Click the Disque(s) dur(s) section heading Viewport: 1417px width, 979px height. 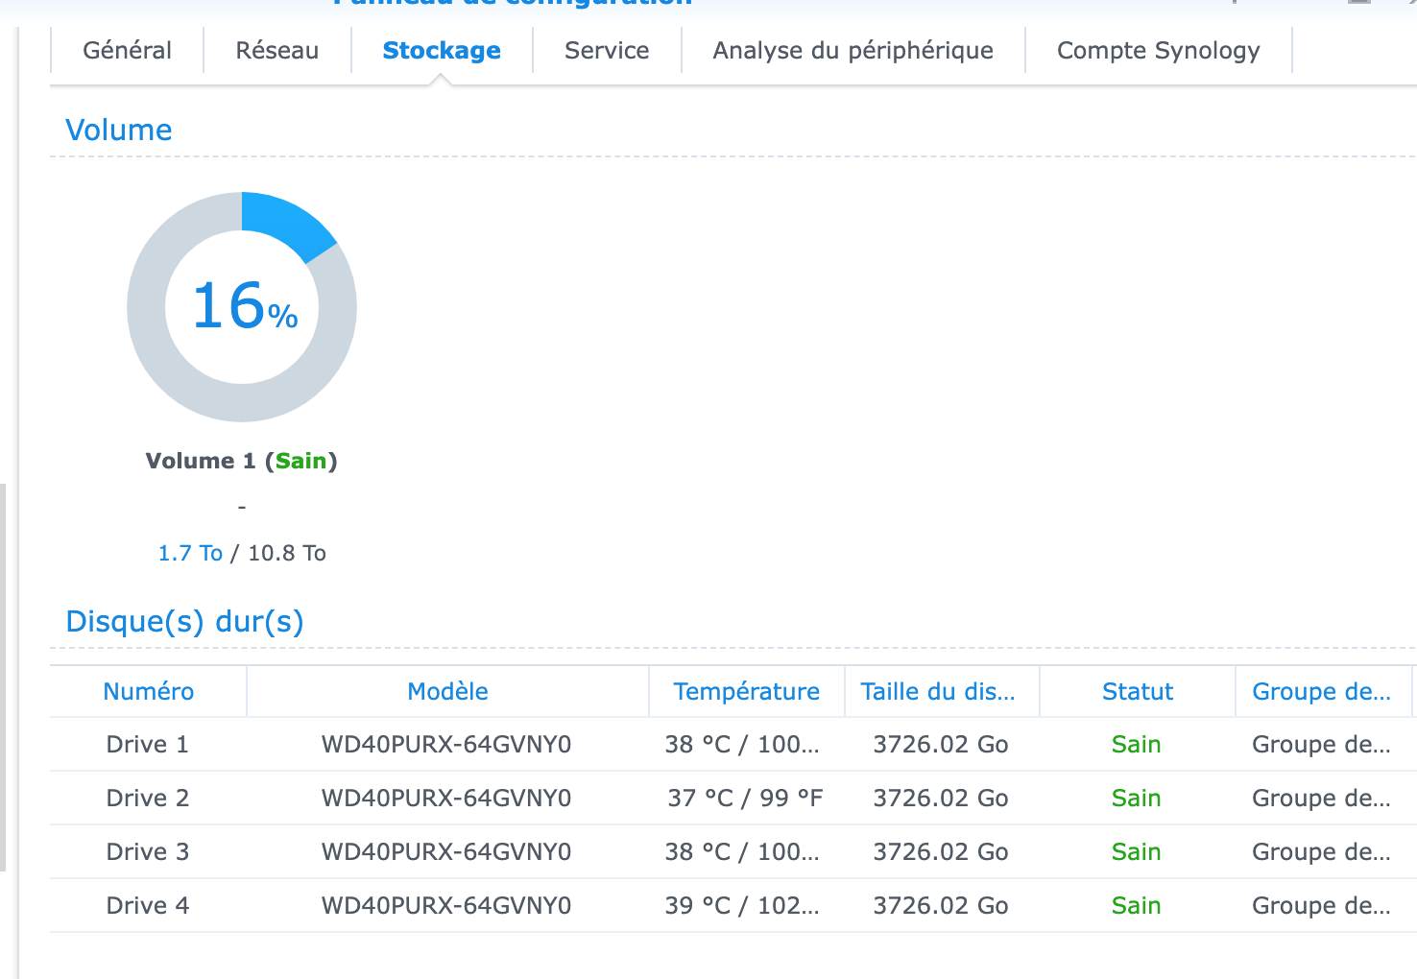click(184, 622)
